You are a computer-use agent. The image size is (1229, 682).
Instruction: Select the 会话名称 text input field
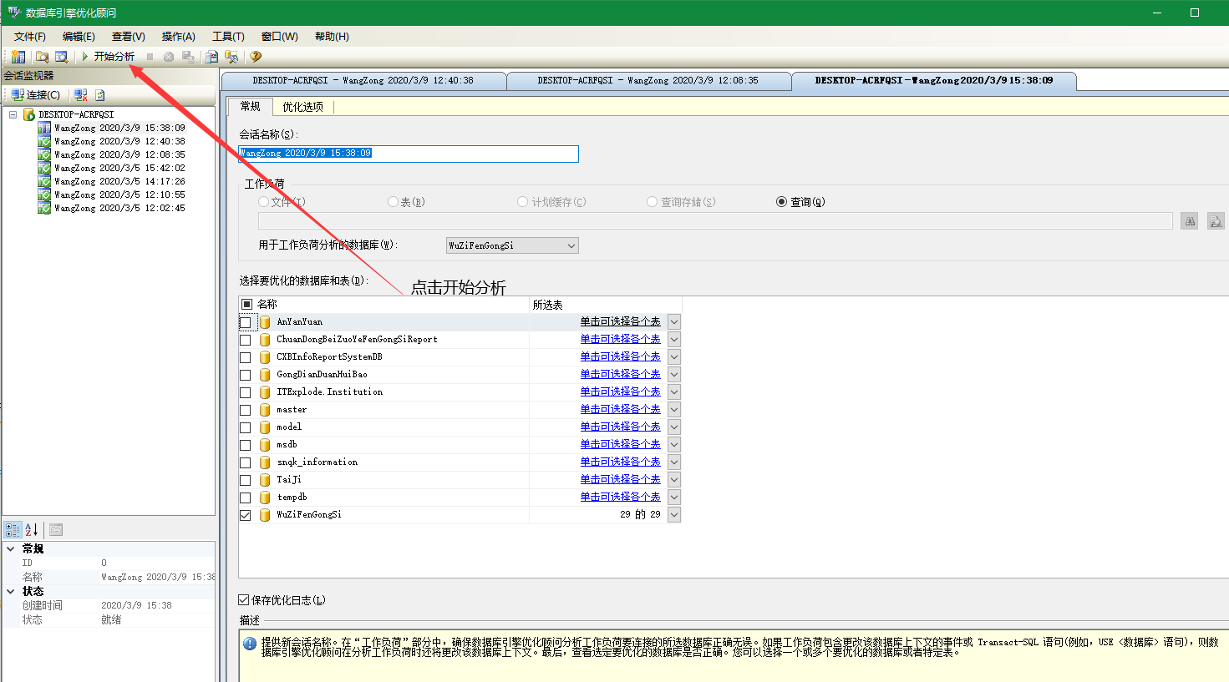(408, 154)
